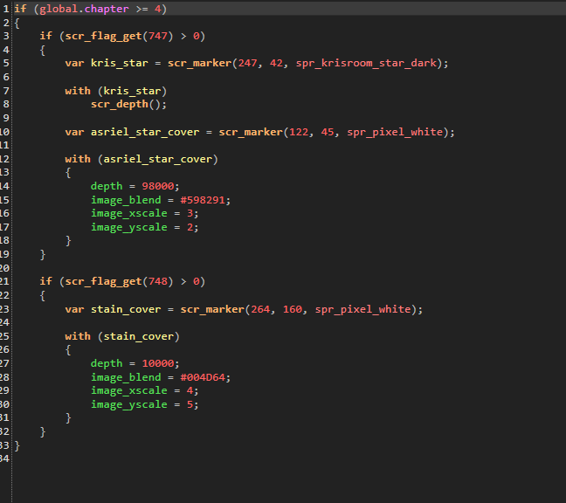
Task: Click the closing brace on line 33
Action: [17, 446]
